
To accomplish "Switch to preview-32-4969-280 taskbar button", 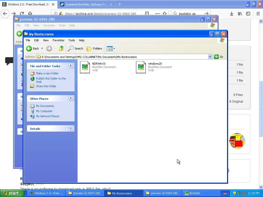I will pyautogui.click(x=162, y=193).
